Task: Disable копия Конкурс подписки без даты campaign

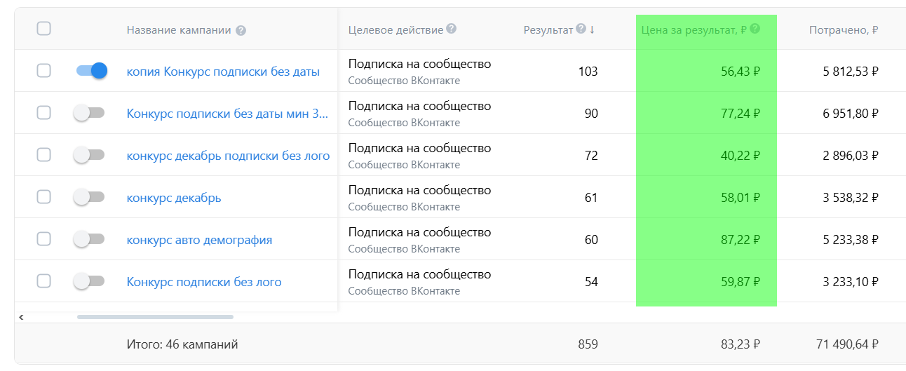Action: (91, 70)
